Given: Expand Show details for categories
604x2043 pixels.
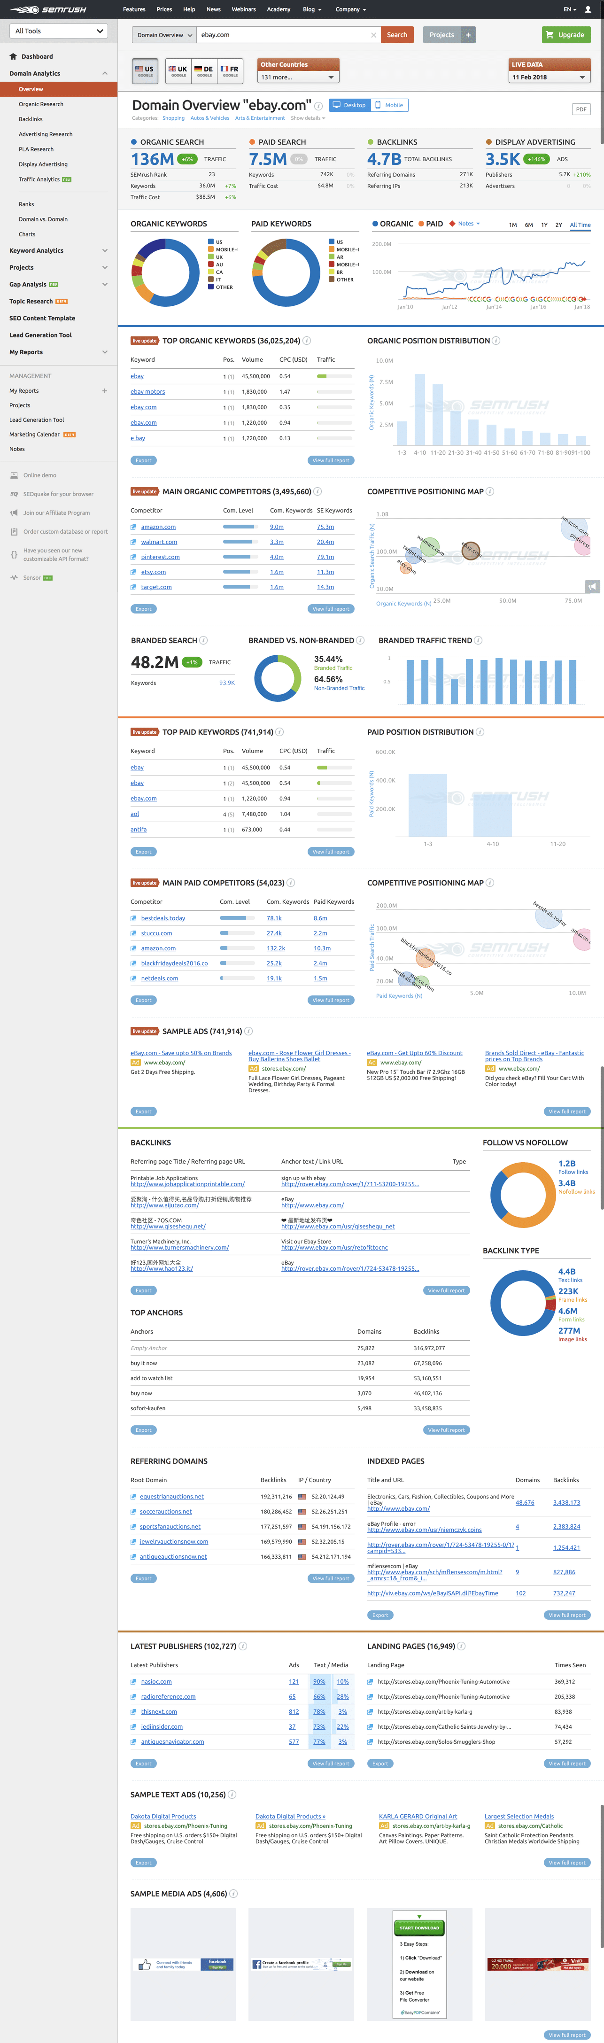Looking at the screenshot, I should tap(309, 118).
